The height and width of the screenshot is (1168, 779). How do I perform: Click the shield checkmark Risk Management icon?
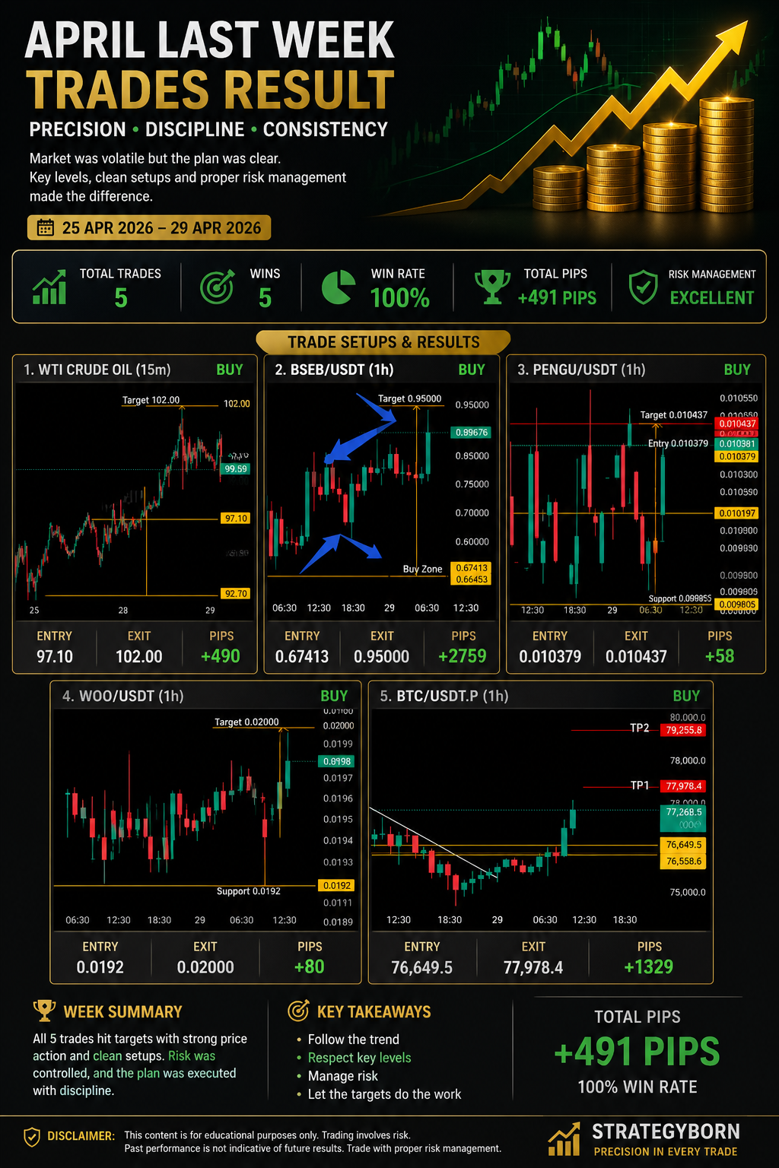pyautogui.click(x=644, y=287)
